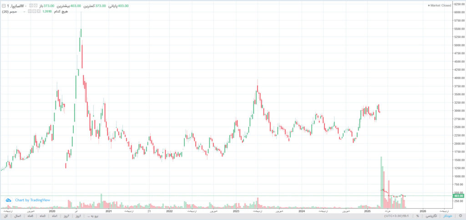Image resolution: width=466 pixels, height=220 pixels.
Task: Enable auto scale (خودکار)
Action: (x=448, y=216)
